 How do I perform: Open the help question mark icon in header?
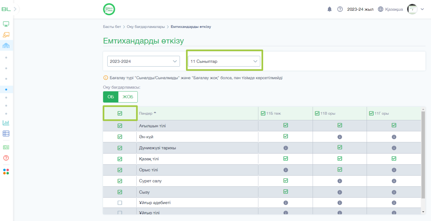(340, 9)
